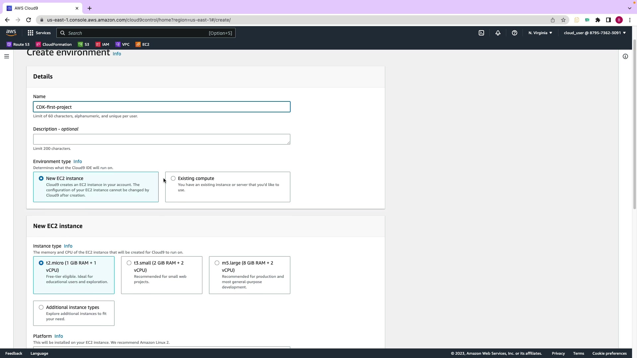Expand the N. Virginia region dropdown
This screenshot has height=358, width=637.
(x=540, y=33)
